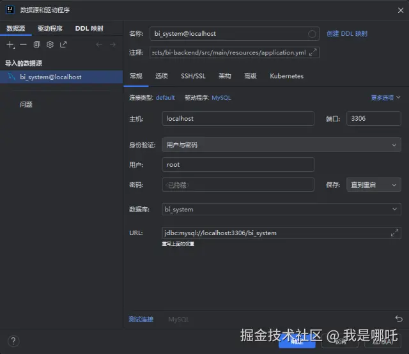Viewport: 409px width, 354px height.
Task: Click the 应用(A) button
Action: pyautogui.click(x=382, y=341)
